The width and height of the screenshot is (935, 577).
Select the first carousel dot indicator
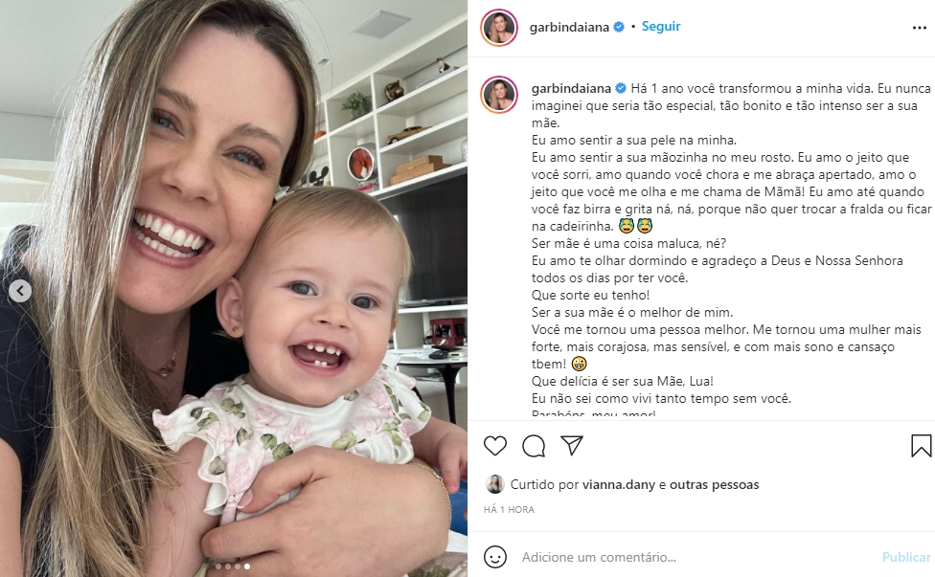[218, 566]
